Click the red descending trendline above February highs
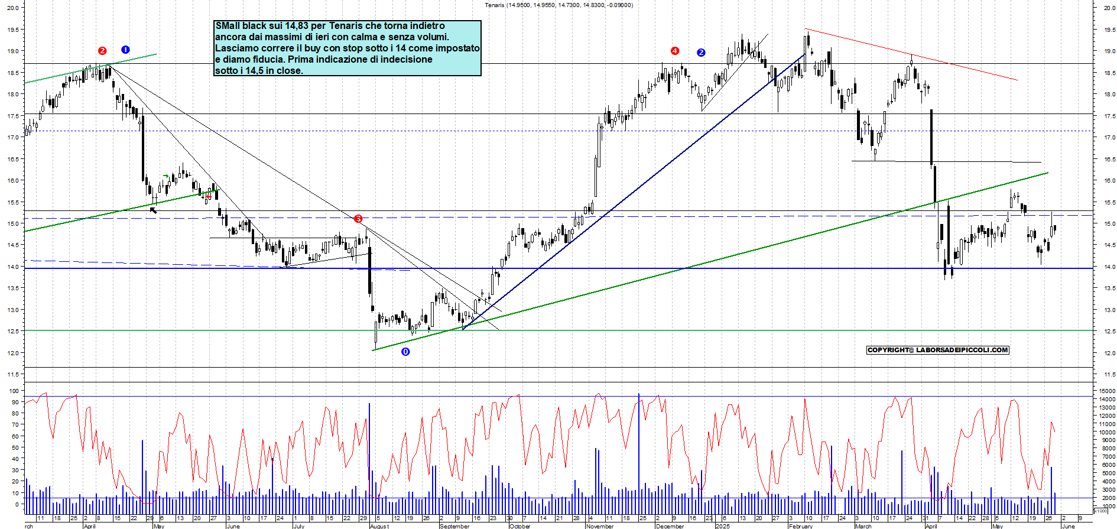The width and height of the screenshot is (1117, 529). pyautogui.click(x=911, y=54)
